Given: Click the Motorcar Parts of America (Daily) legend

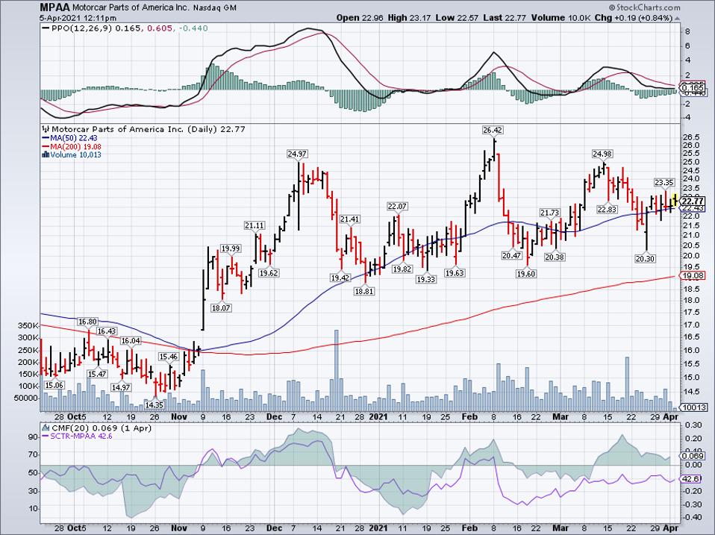Looking at the screenshot, I should click(x=149, y=129).
